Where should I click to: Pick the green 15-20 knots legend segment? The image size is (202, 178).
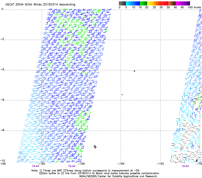pos(144,3)
